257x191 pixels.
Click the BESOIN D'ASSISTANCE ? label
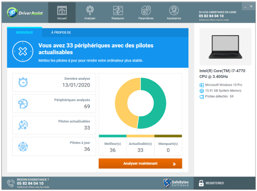[33, 180]
